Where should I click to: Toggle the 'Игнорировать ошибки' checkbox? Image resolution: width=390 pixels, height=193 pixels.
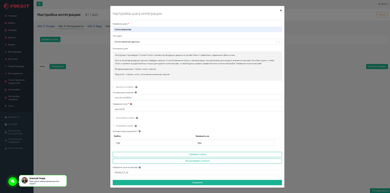pyautogui.click(x=113, y=126)
